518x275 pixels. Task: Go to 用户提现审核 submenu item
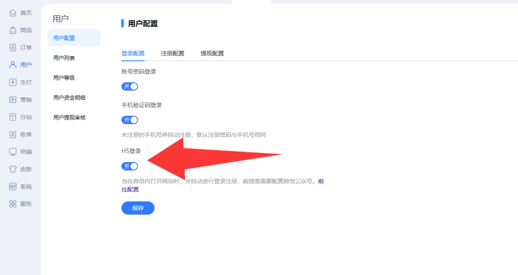coord(69,117)
